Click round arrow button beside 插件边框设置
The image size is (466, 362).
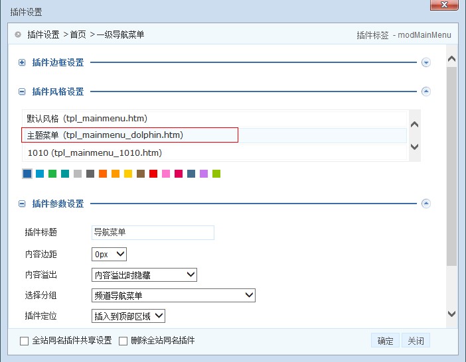[x=426, y=62]
